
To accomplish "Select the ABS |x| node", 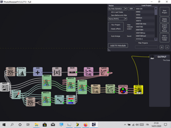I will point(57,71).
